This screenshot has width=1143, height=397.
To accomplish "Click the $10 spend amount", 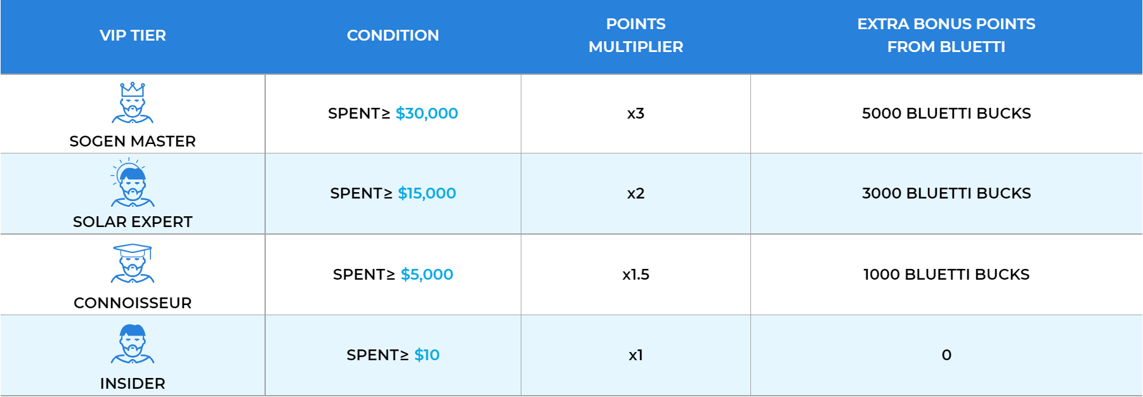I will (427, 355).
